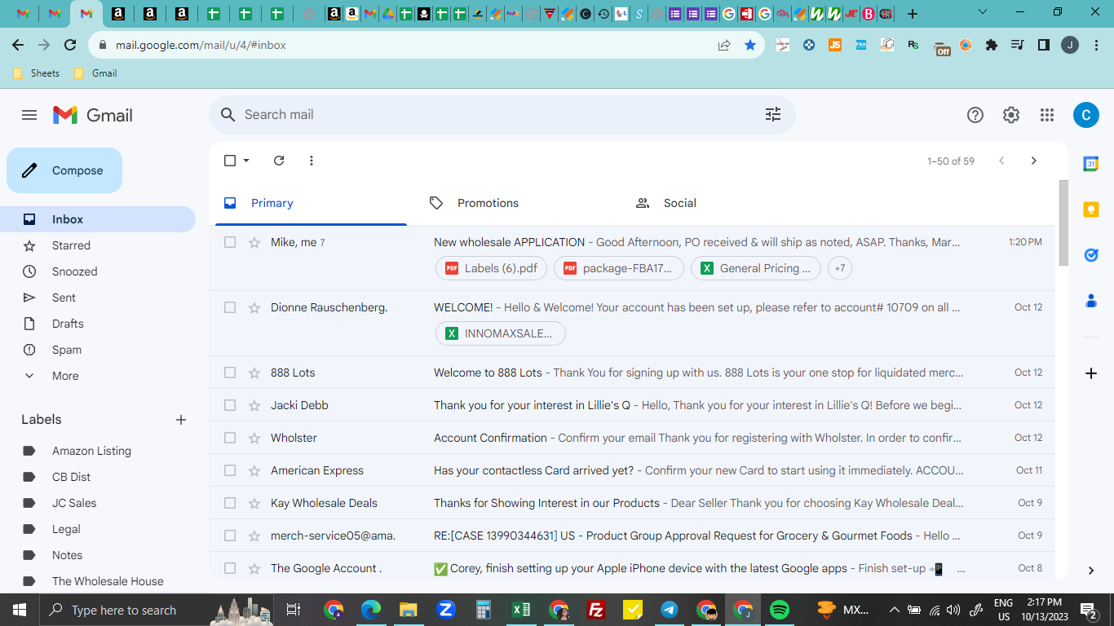This screenshot has height=626, width=1114.
Task: Select checkbox for Jacki Debb email
Action: point(230,405)
